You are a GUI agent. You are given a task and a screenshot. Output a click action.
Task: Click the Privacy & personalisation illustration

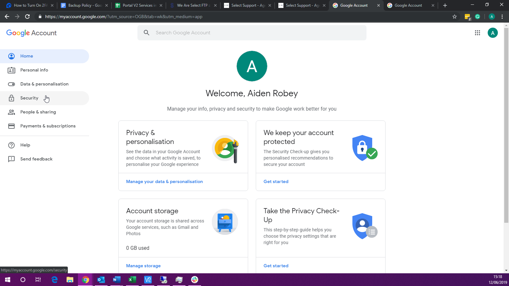coord(225,149)
